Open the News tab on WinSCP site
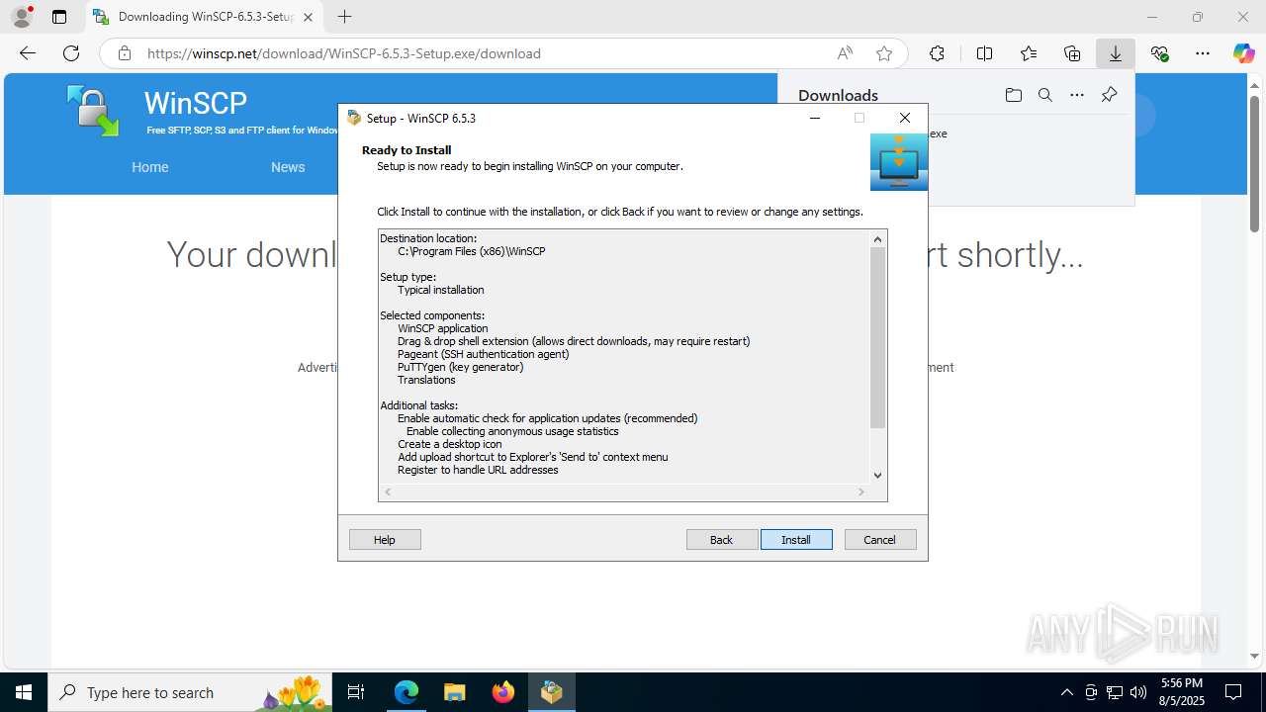Viewport: 1266px width, 712px height. click(288, 167)
